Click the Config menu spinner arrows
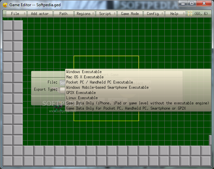Image resolution: width=214 pixels, height=169 pixels. click(x=162, y=14)
